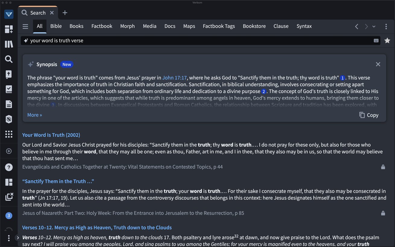Open the result Your Word Is Truth (2002)
Image resolution: width=395 pixels, height=247 pixels.
(51, 135)
